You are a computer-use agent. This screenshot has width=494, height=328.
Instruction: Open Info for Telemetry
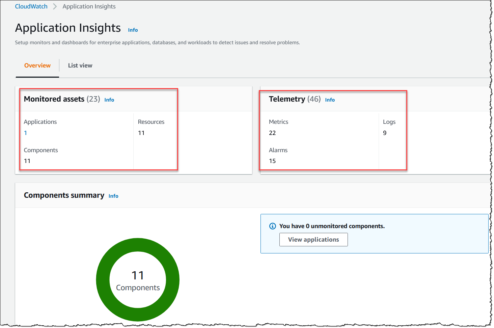pyautogui.click(x=330, y=100)
